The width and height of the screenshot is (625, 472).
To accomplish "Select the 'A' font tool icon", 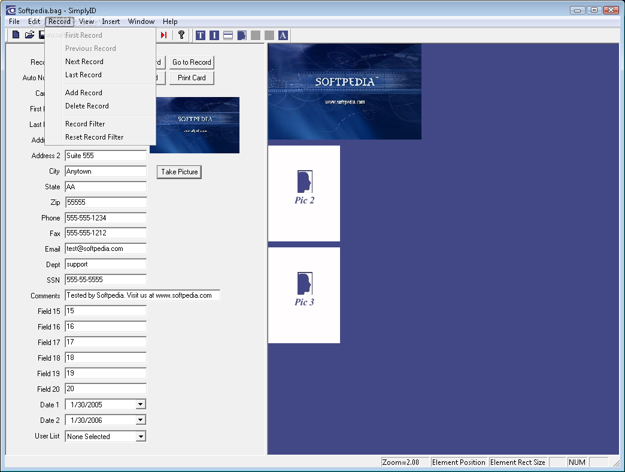I will coord(283,35).
